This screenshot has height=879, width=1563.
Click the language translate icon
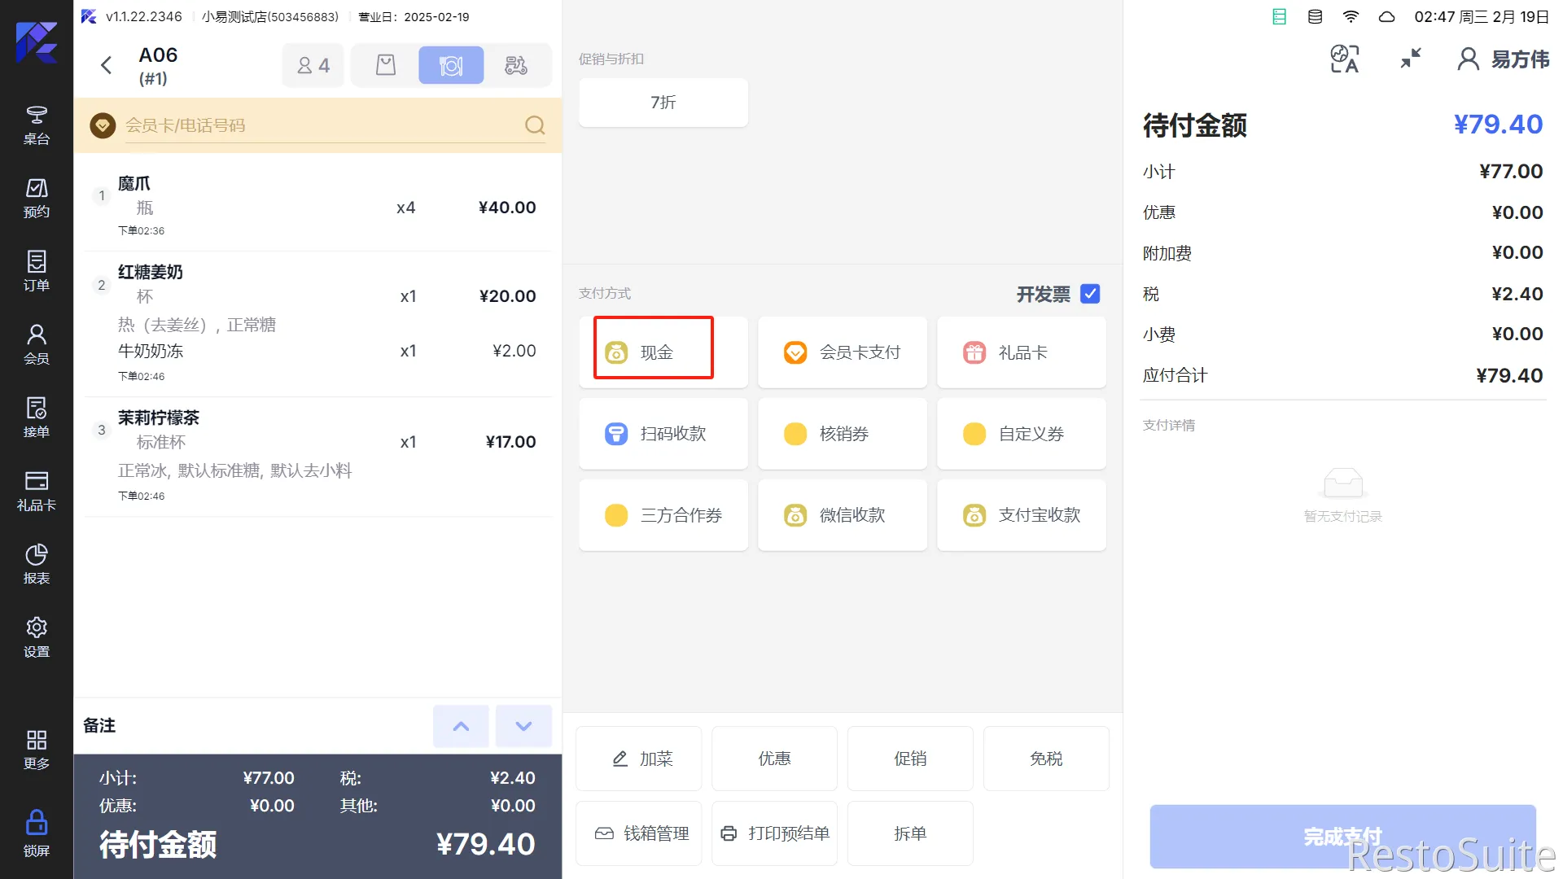(1345, 59)
